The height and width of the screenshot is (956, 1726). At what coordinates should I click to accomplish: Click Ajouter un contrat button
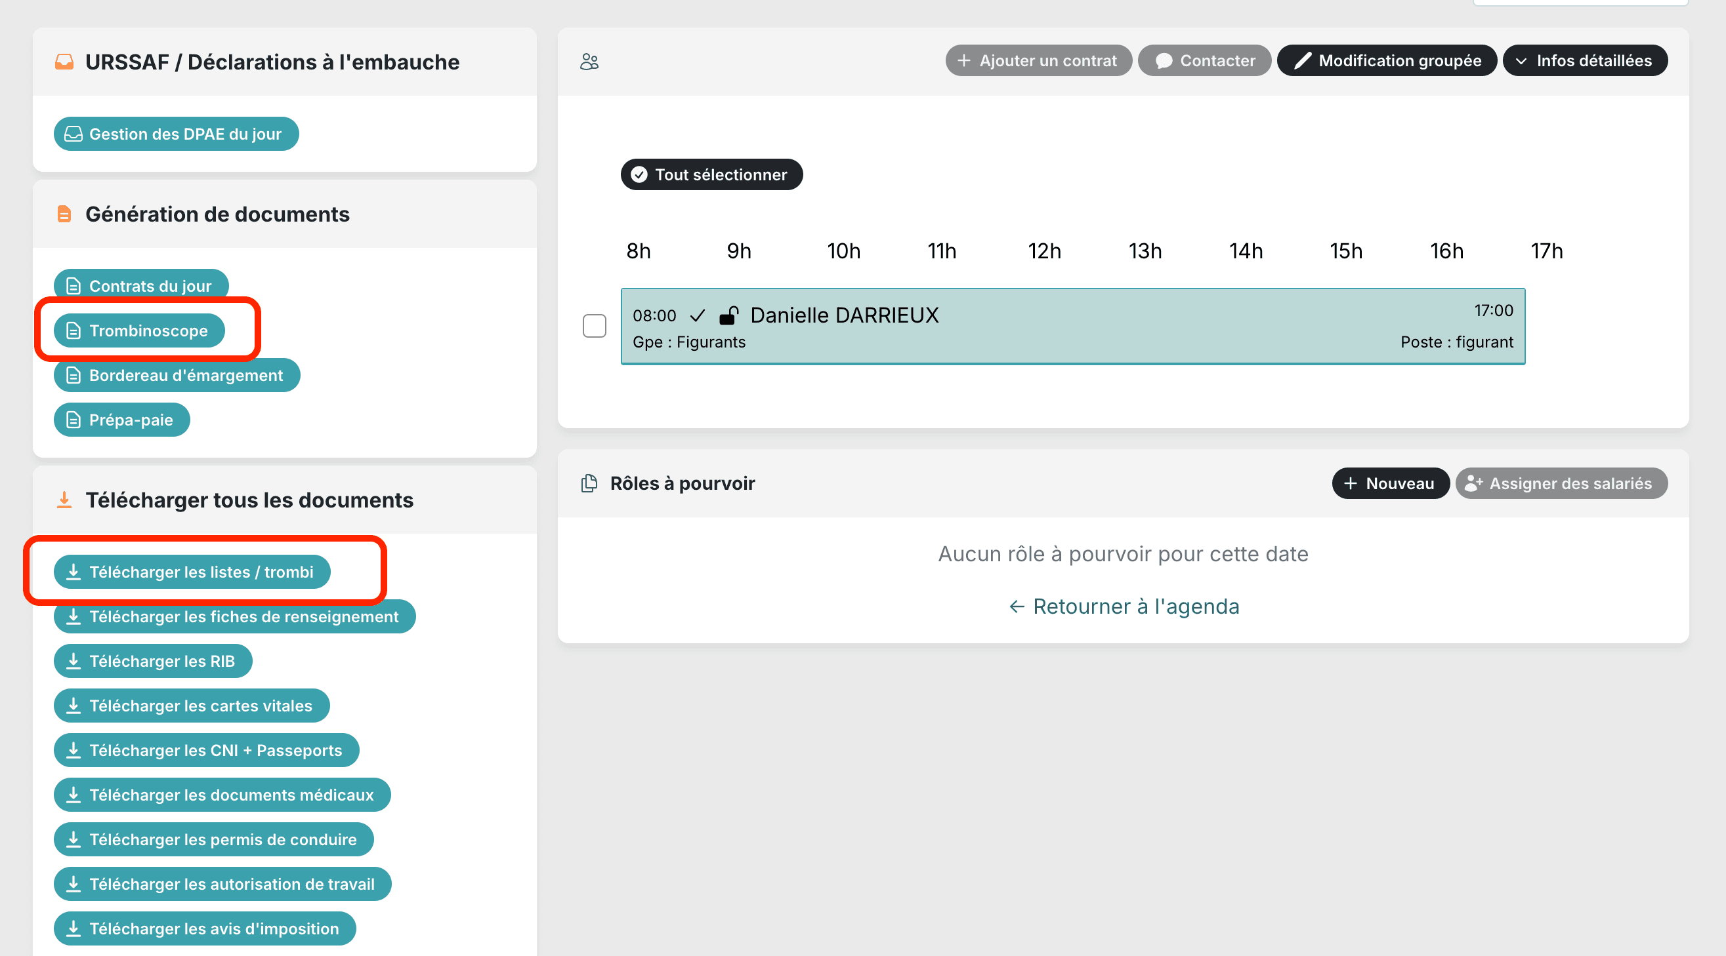click(x=1038, y=60)
